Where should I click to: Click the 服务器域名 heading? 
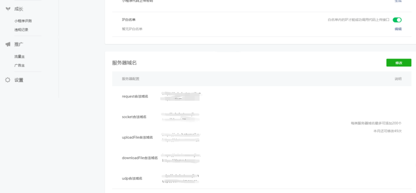(124, 63)
